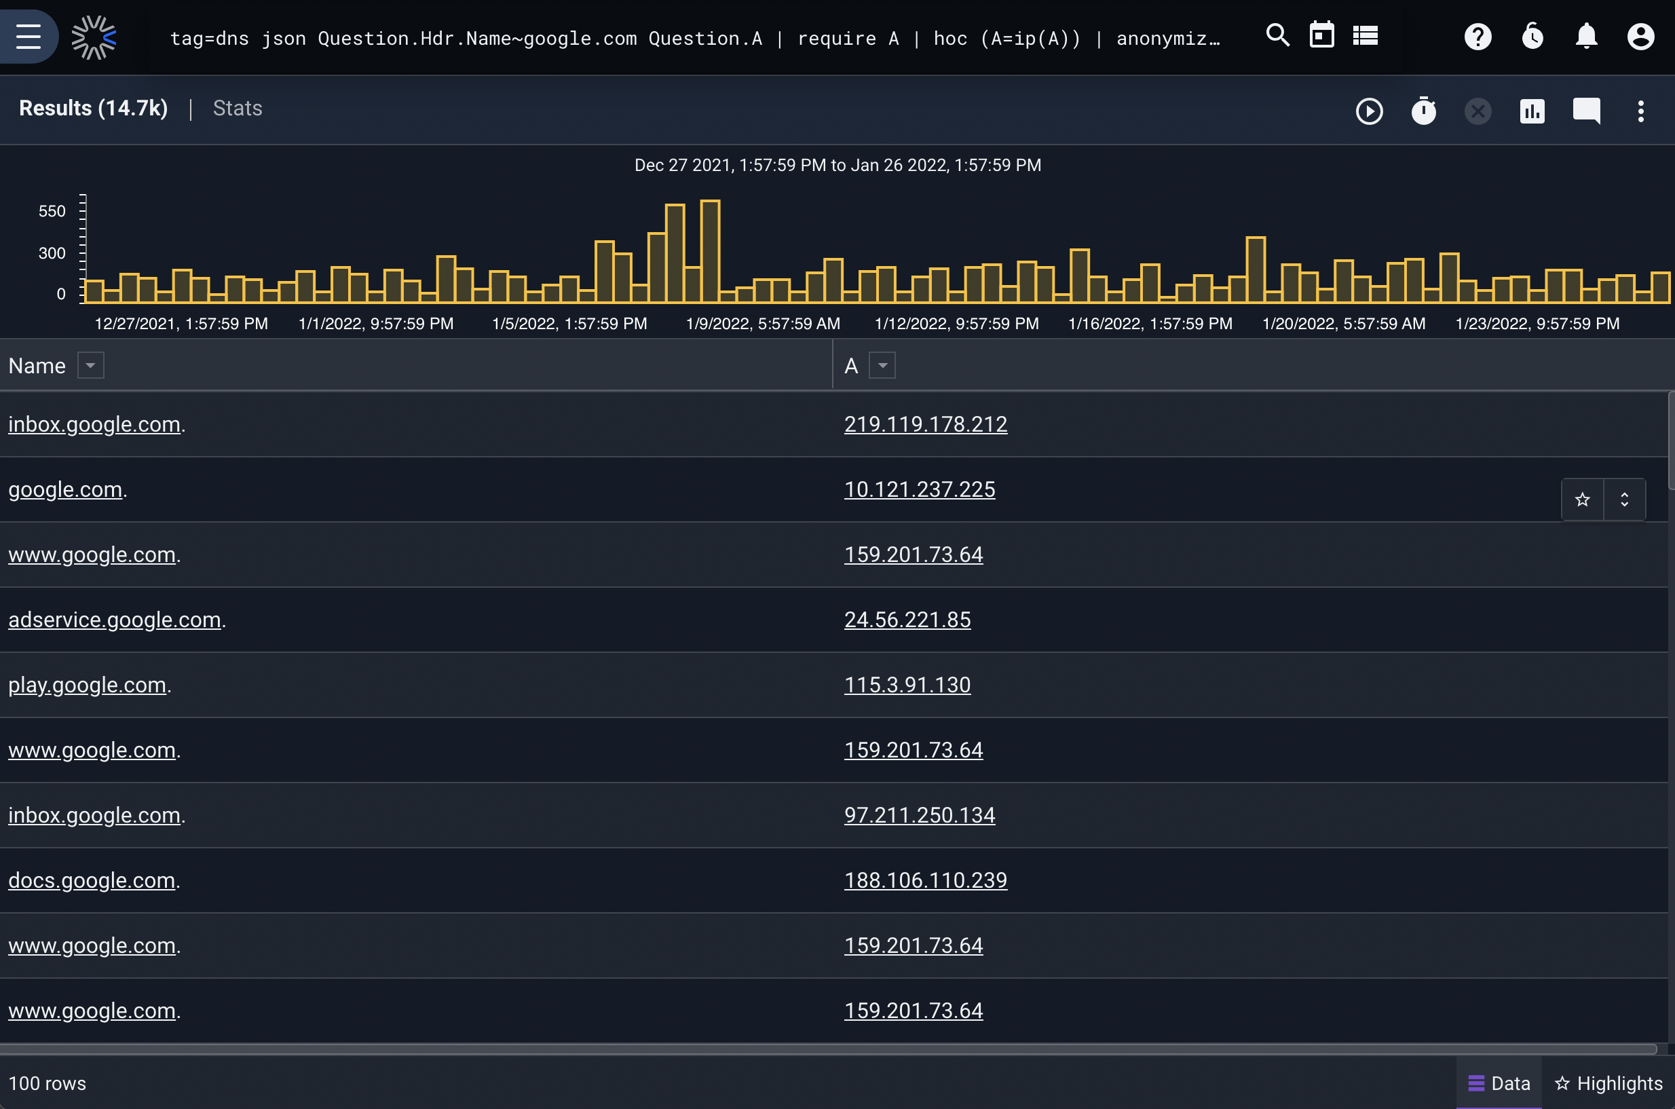Select the Highlights view tab

(1608, 1083)
